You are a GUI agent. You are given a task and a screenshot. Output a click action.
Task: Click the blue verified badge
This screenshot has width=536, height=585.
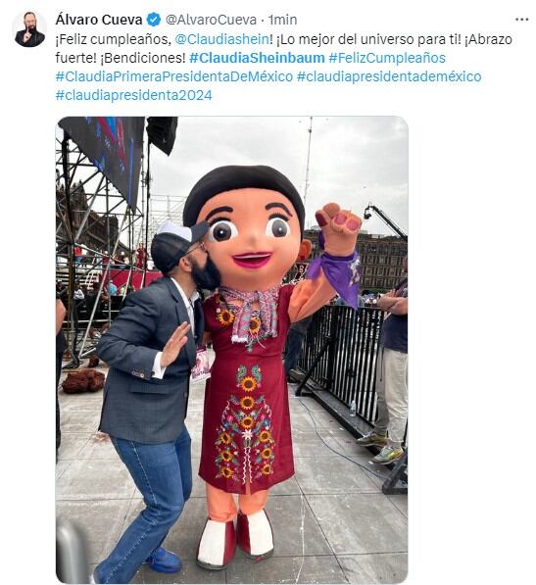pos(153,20)
